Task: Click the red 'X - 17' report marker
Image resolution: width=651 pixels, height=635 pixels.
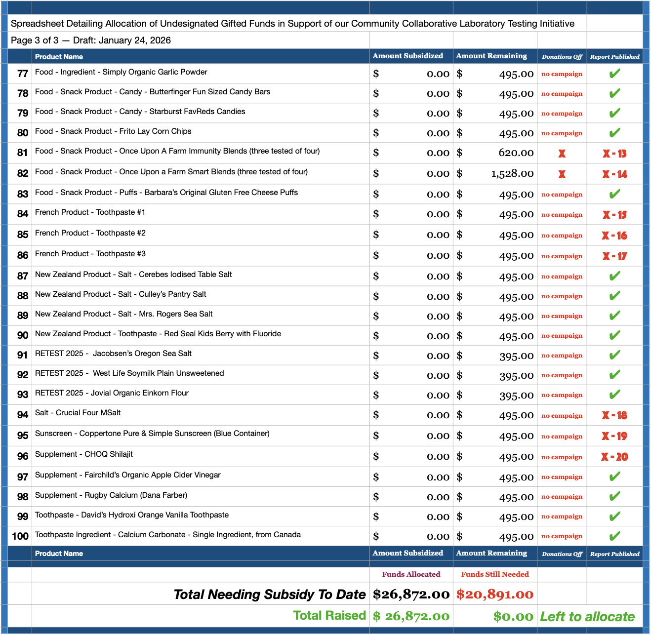Action: click(x=614, y=256)
